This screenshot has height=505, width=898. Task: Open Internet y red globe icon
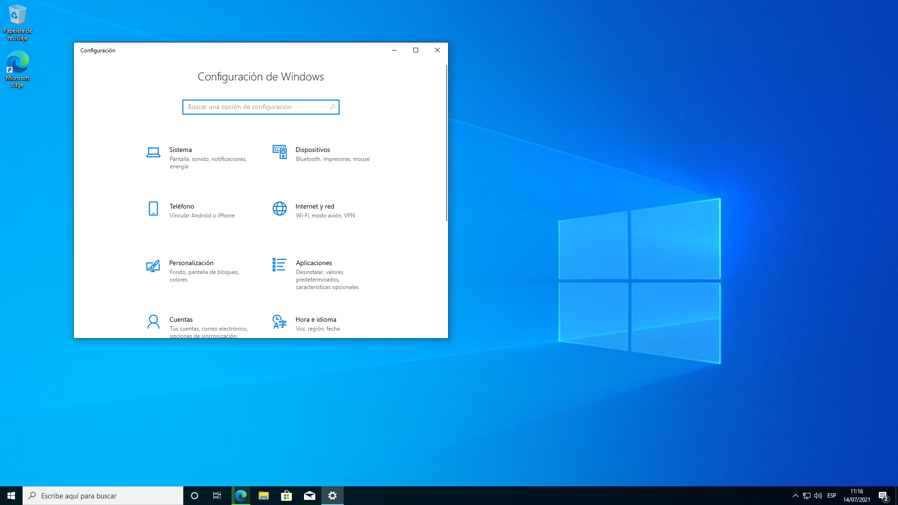280,209
